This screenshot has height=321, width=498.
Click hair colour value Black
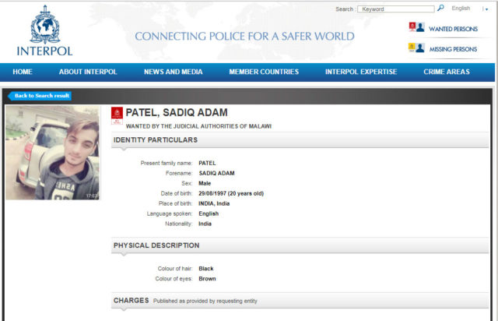coord(206,269)
